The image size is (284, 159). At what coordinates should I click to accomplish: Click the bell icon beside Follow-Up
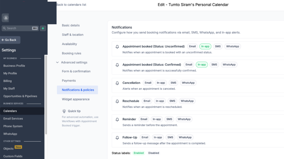point(117,137)
